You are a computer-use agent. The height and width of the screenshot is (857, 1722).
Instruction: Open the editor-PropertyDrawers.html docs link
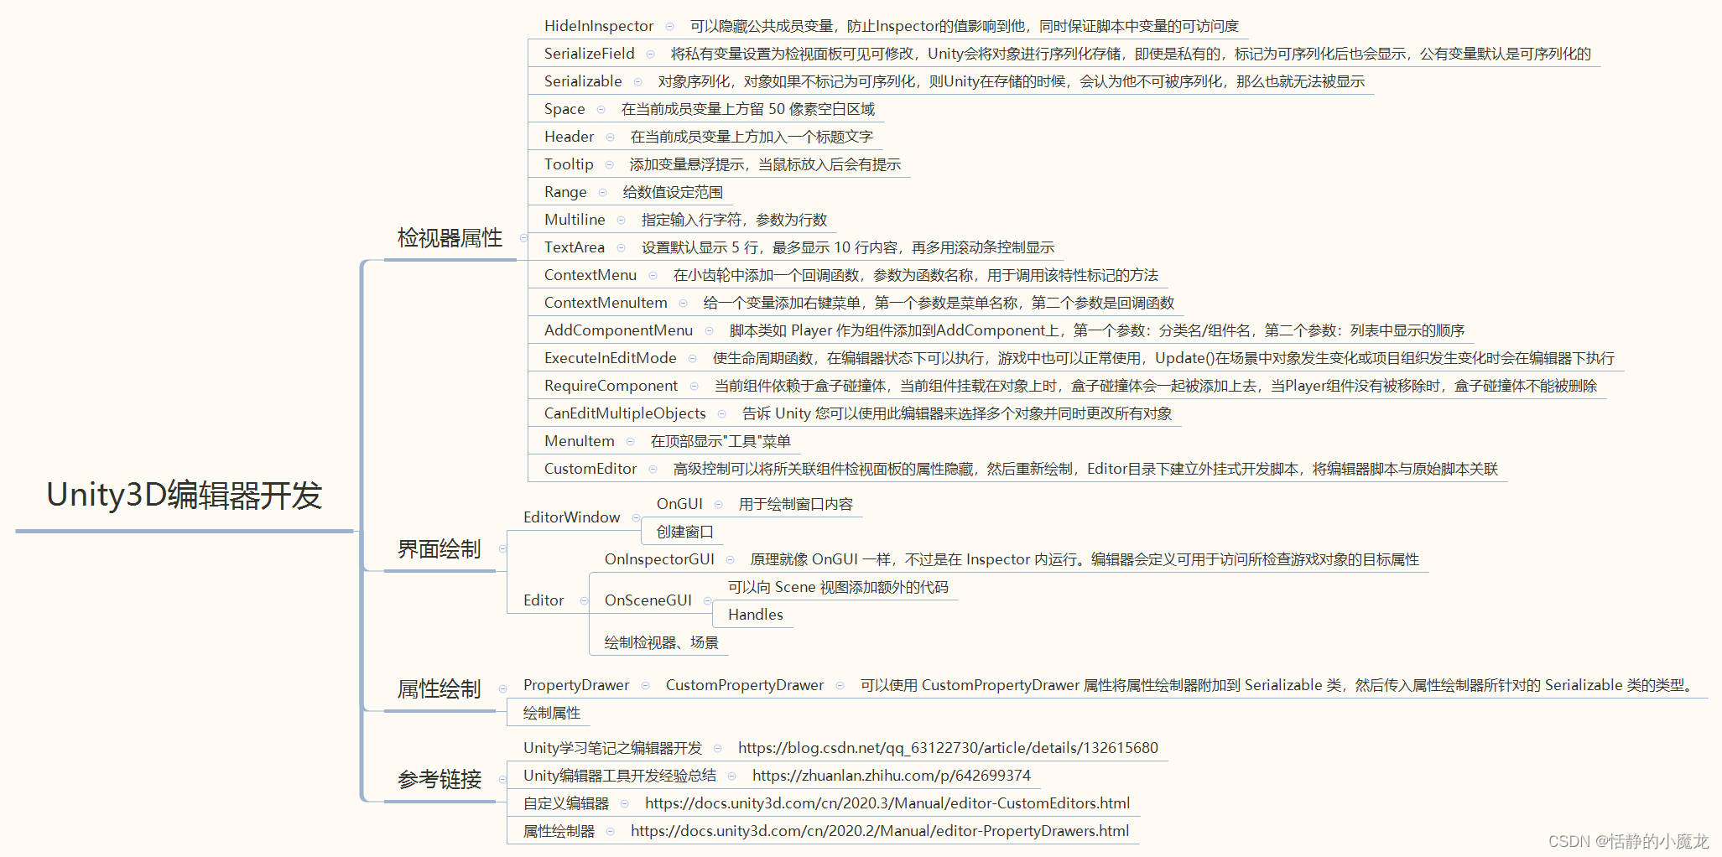pos(880,831)
